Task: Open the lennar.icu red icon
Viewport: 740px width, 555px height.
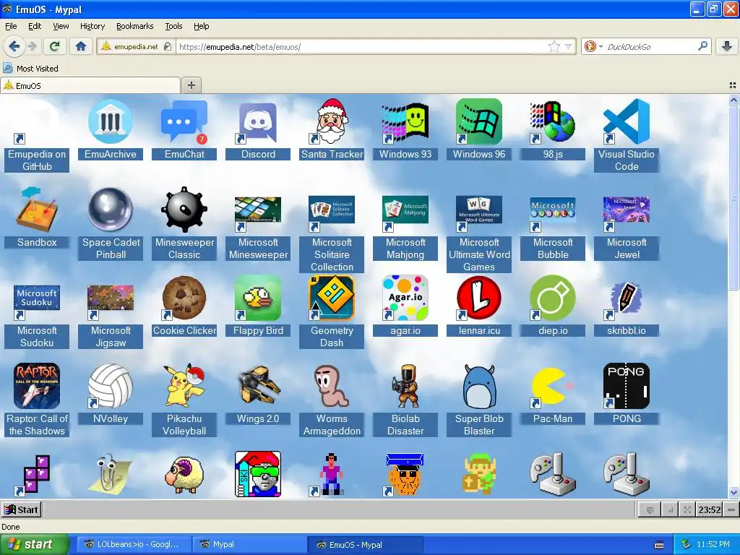Action: 479,298
